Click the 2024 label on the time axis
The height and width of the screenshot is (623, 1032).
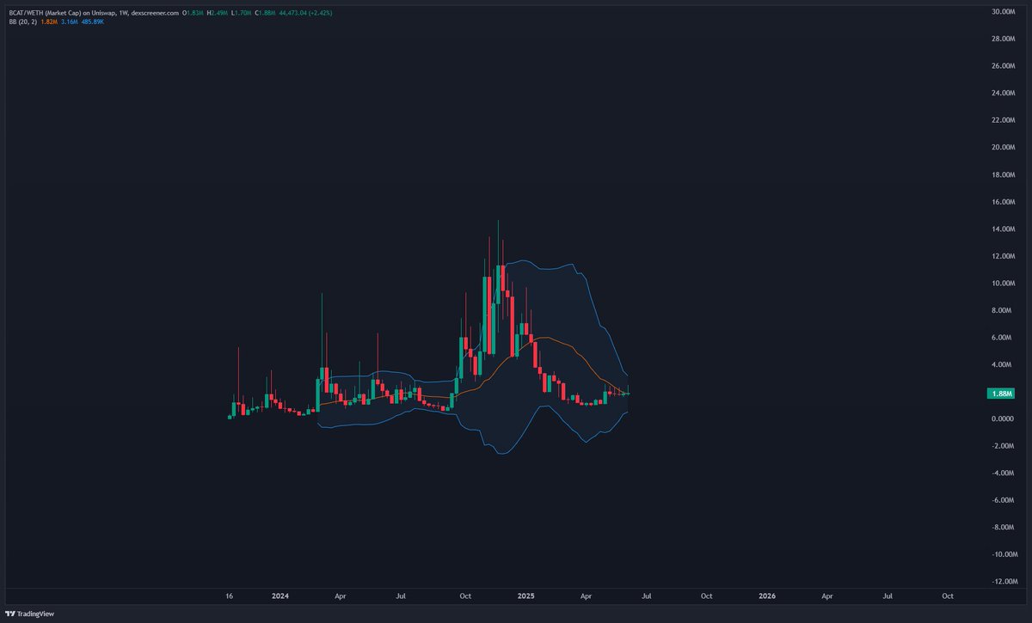(x=279, y=596)
